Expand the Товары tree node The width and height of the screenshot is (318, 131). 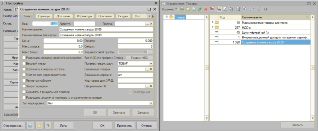(x=167, y=17)
